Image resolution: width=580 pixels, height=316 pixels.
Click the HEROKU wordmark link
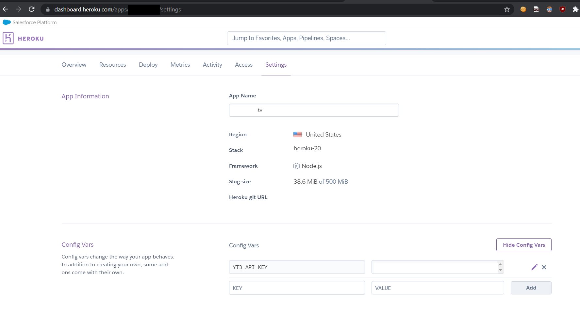[31, 39]
